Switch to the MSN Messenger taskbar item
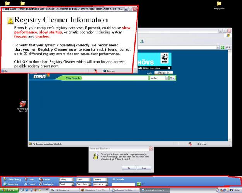The height and width of the screenshot is (193, 242). 64,190
